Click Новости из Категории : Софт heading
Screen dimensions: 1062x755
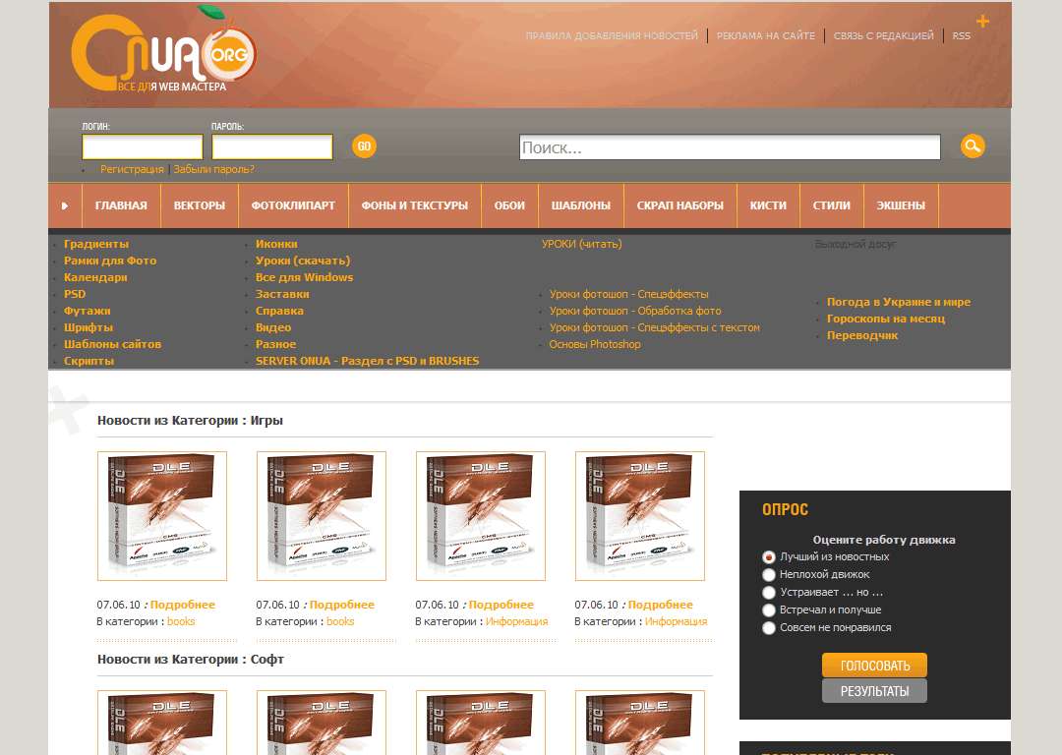tap(191, 660)
